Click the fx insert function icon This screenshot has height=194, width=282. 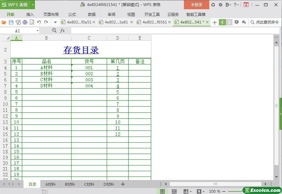click(x=63, y=30)
